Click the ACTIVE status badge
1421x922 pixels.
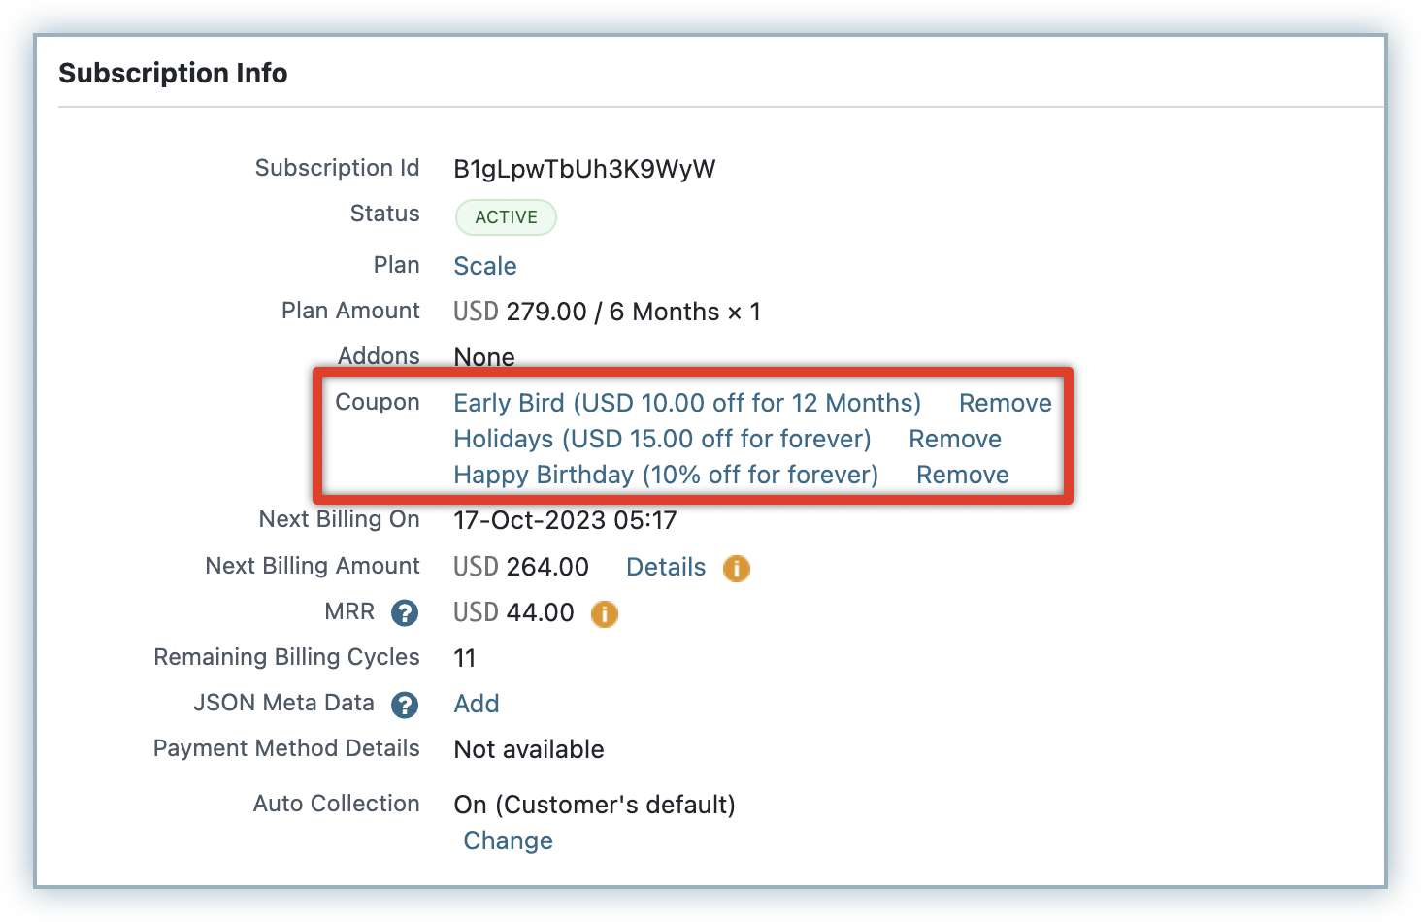click(x=506, y=217)
